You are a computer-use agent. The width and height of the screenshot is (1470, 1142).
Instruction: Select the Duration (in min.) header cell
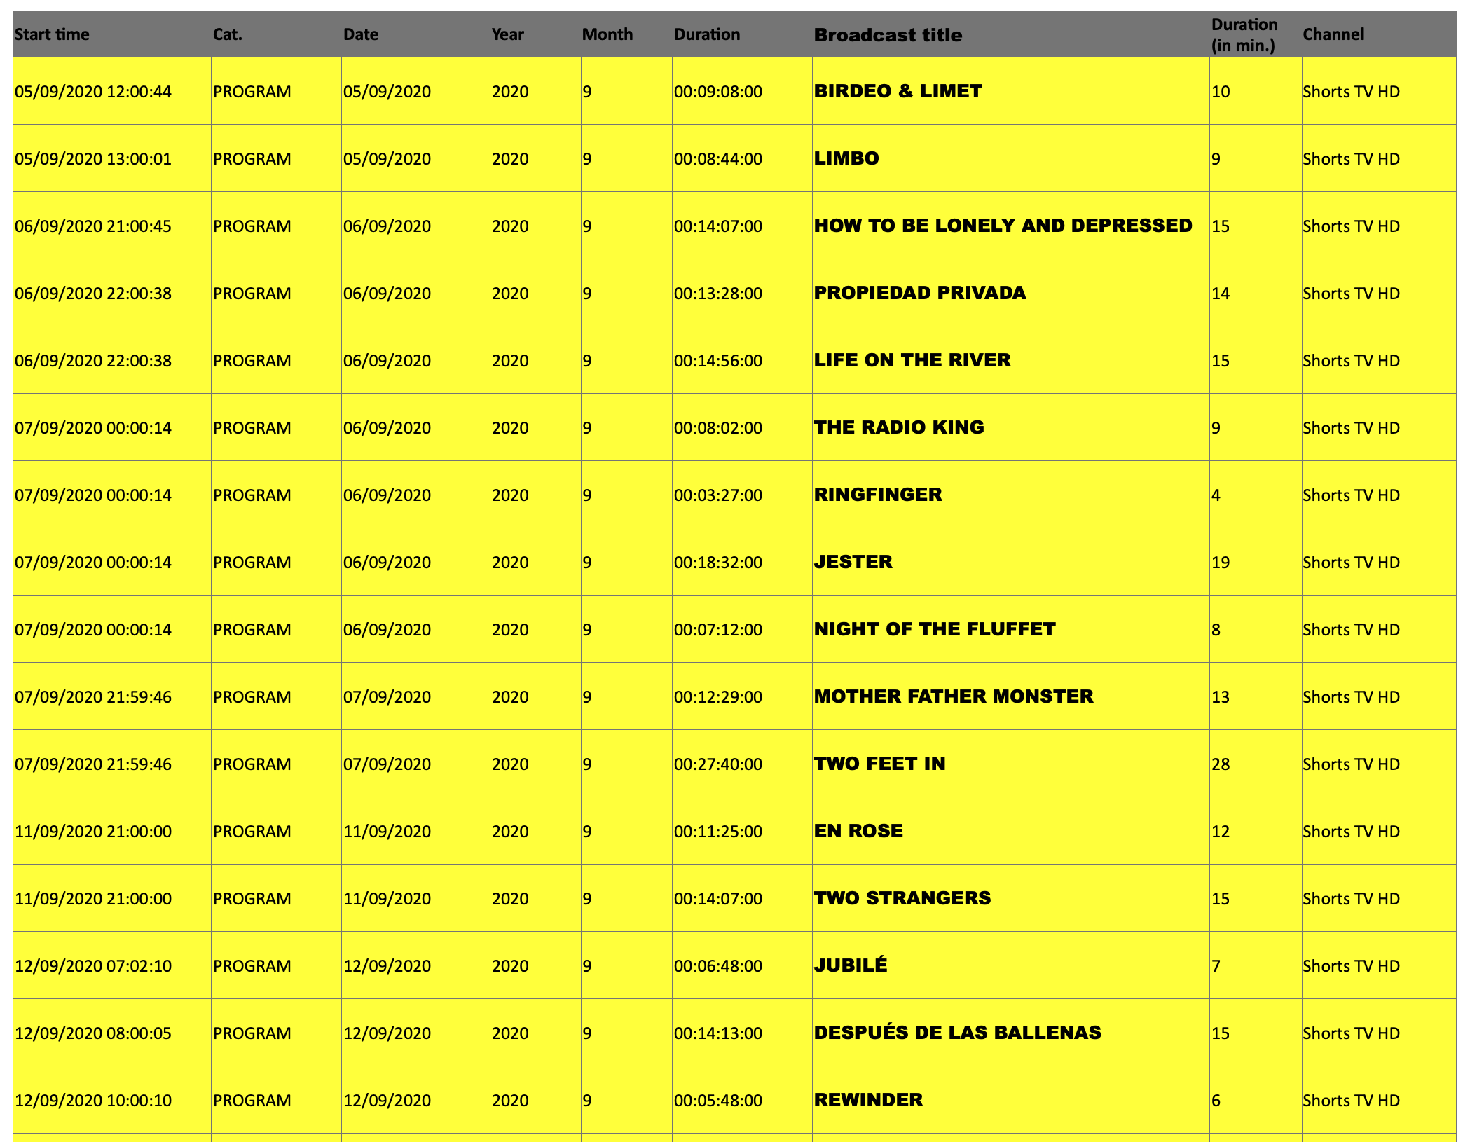[x=1244, y=34]
